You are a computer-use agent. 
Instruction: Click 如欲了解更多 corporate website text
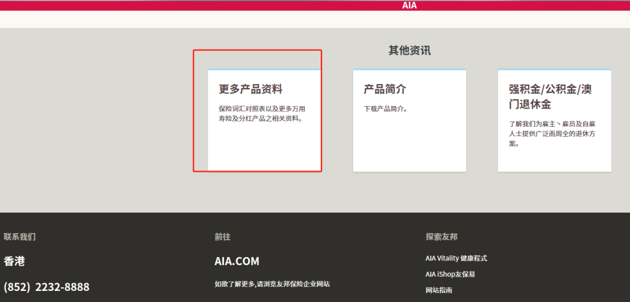[x=272, y=284]
